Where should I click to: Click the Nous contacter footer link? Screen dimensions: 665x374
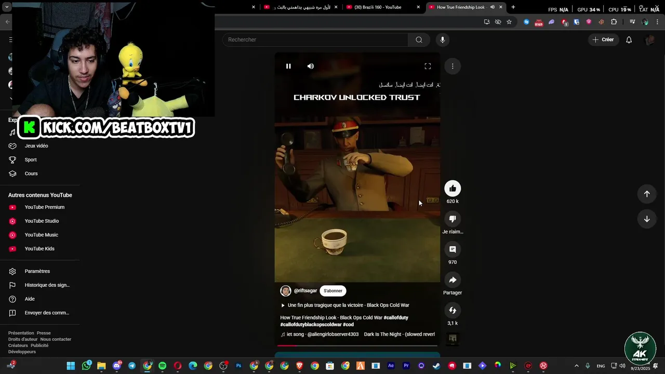pyautogui.click(x=56, y=339)
